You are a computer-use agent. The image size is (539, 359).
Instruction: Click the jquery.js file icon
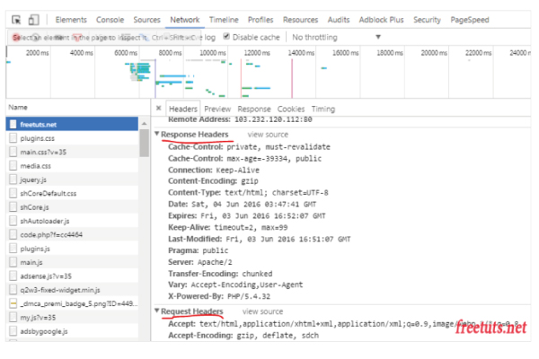click(13, 179)
